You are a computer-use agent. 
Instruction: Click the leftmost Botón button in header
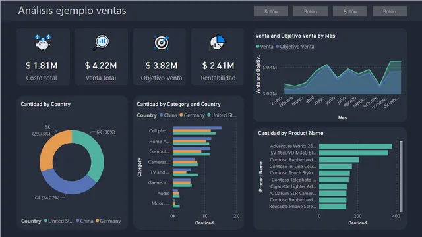[x=271, y=11]
